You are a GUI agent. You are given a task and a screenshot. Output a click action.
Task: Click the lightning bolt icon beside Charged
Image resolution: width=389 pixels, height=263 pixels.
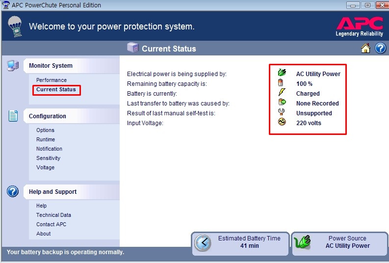(282, 92)
